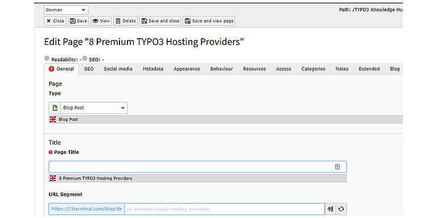
Task: Open the Notes tab
Action: click(x=342, y=69)
